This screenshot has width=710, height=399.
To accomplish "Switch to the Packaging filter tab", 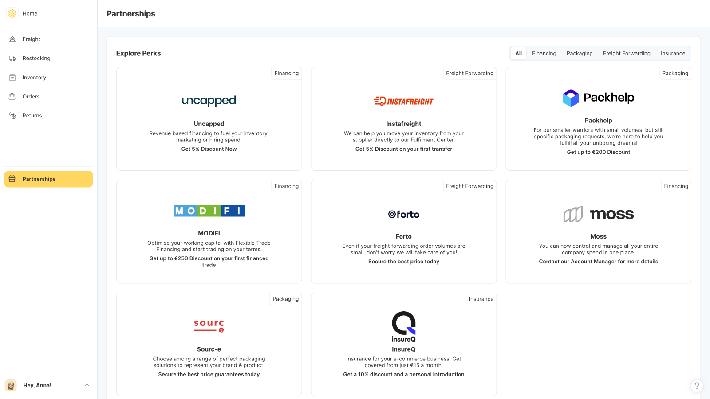I will point(580,53).
